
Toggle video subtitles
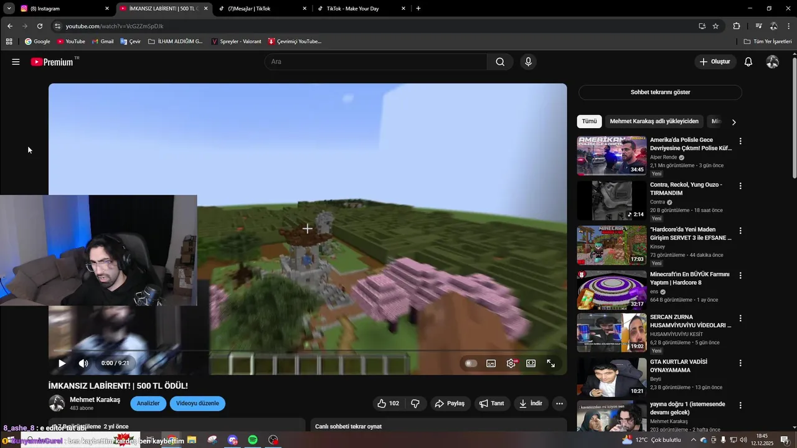click(491, 363)
